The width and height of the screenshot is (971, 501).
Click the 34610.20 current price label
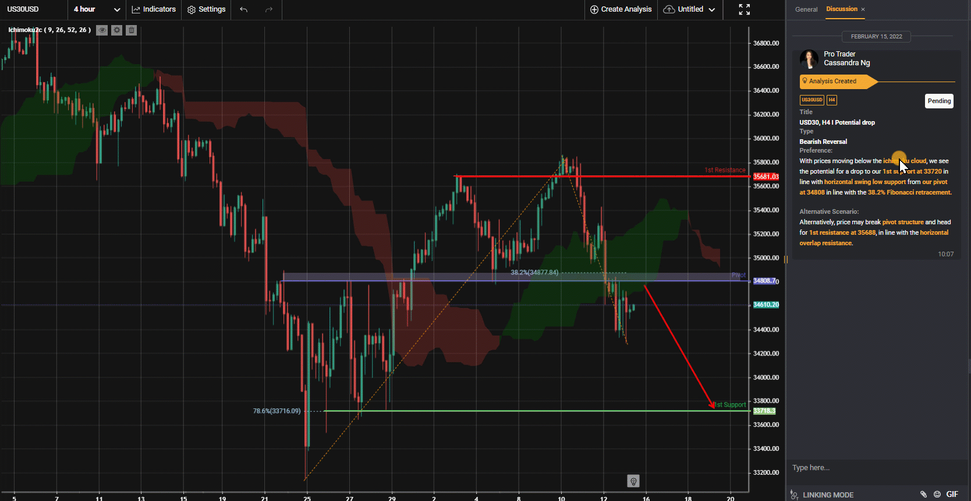coord(766,305)
